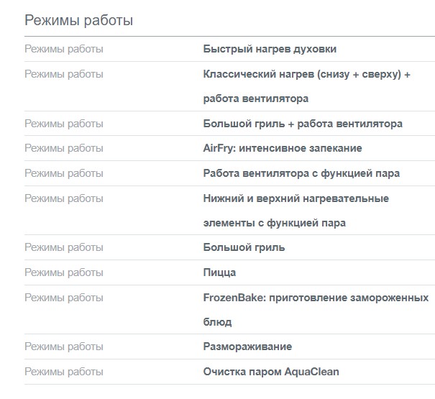
Task: Click the 'Режимы работы' section heading
Action: tap(79, 20)
